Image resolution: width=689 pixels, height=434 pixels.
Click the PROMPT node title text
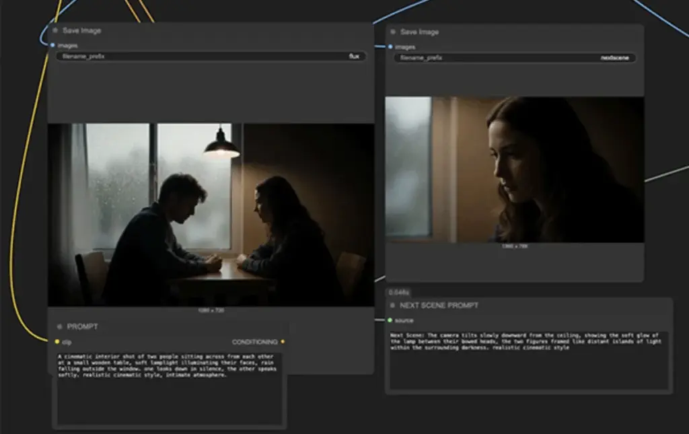coord(82,327)
